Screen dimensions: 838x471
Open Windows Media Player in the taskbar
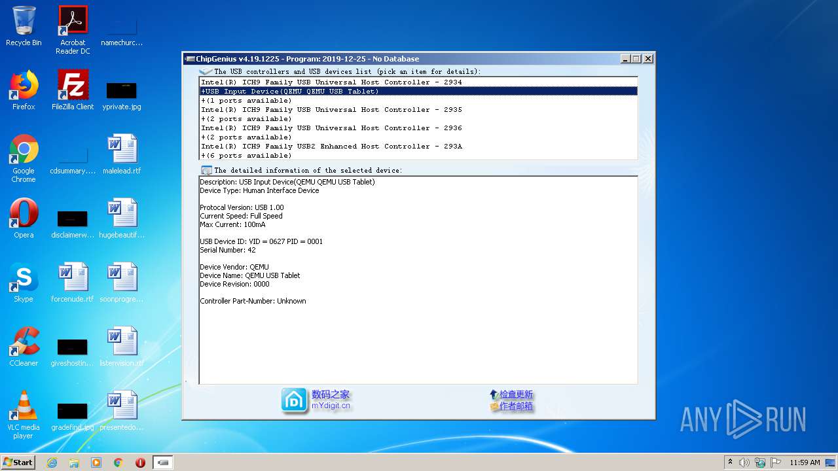96,462
